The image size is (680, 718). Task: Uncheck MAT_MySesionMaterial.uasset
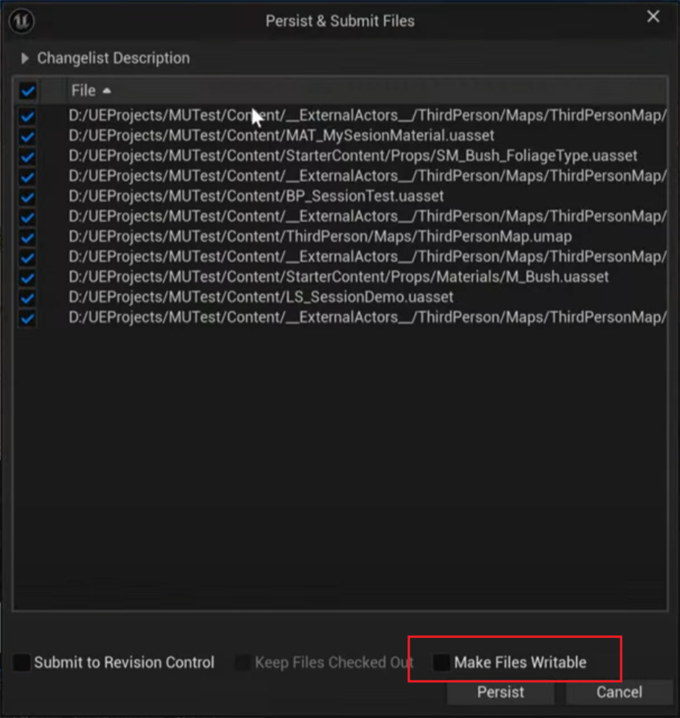27,136
